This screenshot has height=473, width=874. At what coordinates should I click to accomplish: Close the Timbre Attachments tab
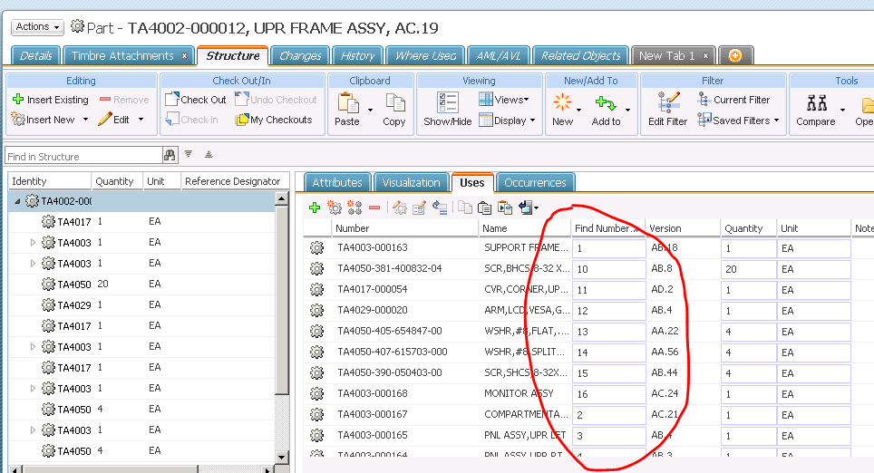[x=185, y=56]
